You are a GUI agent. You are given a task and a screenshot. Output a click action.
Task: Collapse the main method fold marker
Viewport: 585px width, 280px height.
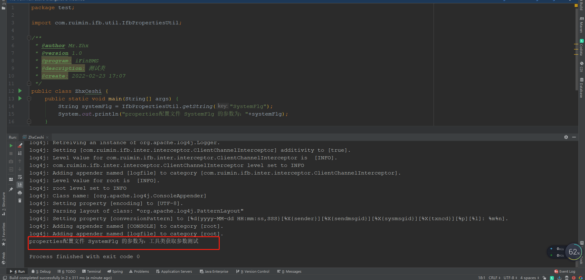29,99
